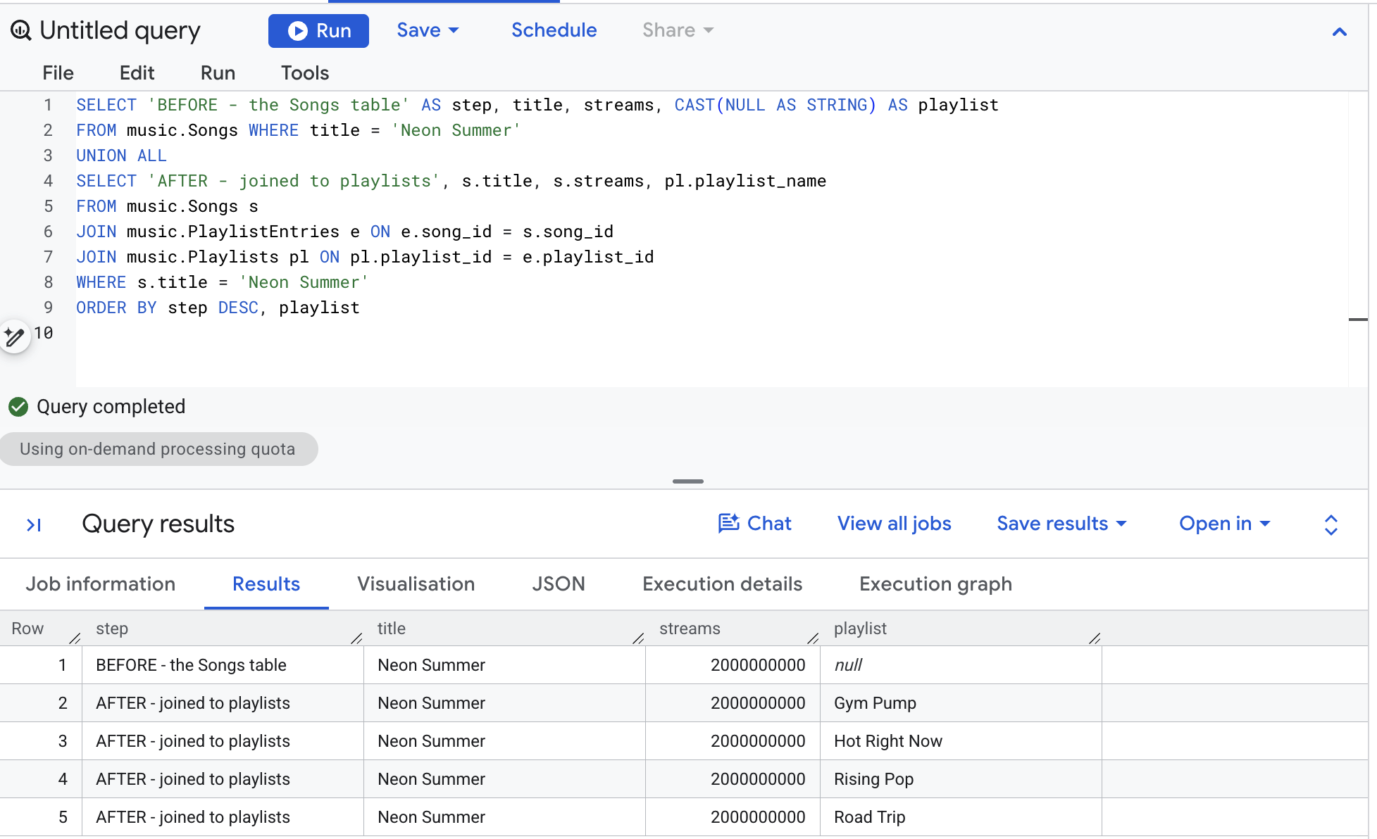This screenshot has width=1377, height=839.
Task: Click the step column resize handle icon
Action: pos(356,638)
